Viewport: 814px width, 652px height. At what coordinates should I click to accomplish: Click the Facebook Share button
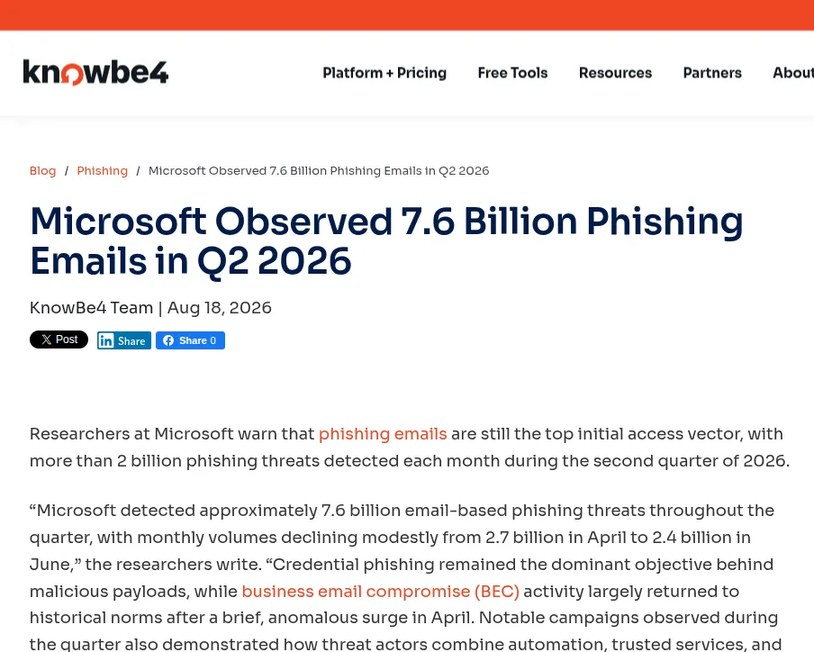[190, 340]
